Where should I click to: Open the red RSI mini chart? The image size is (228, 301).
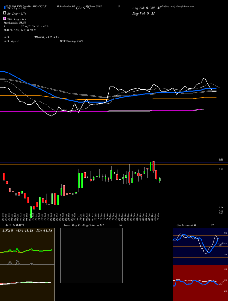pyautogui.click(x=200, y=283)
